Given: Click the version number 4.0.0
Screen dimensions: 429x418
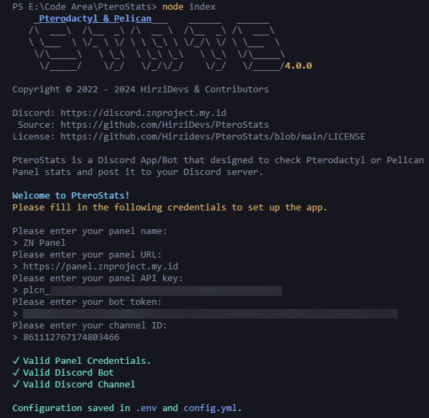Looking at the screenshot, I should (x=298, y=66).
